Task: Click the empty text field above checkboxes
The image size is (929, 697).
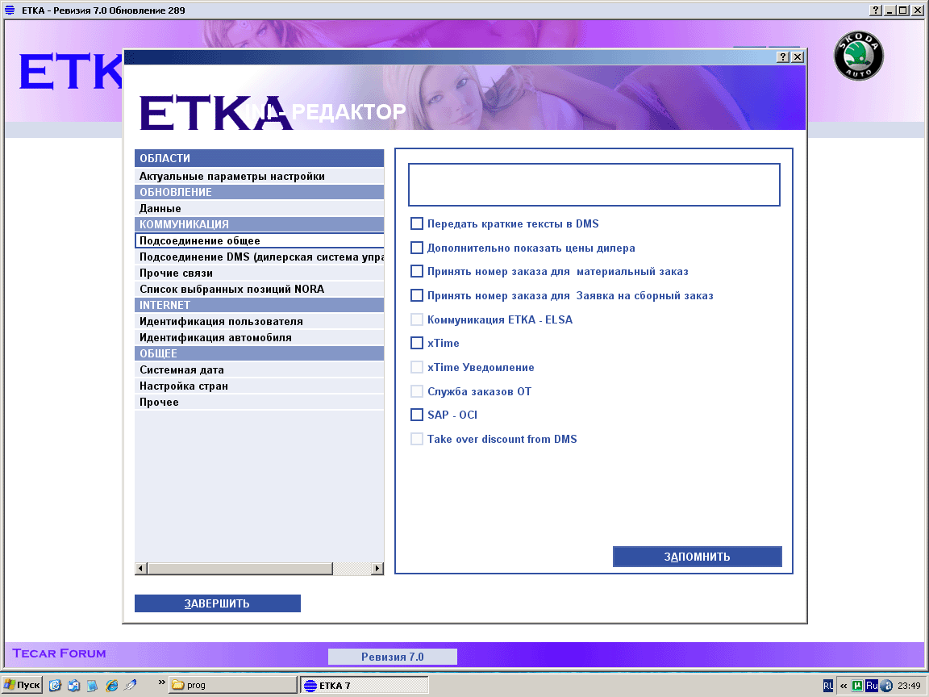Action: point(594,185)
